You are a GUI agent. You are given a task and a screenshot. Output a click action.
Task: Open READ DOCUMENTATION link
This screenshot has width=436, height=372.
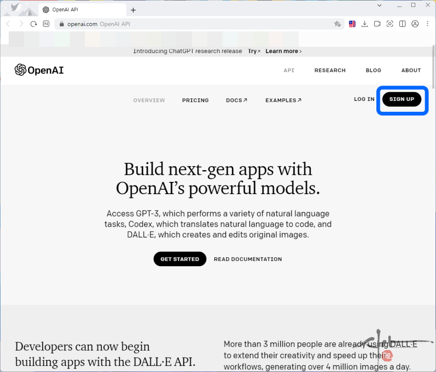coord(248,259)
